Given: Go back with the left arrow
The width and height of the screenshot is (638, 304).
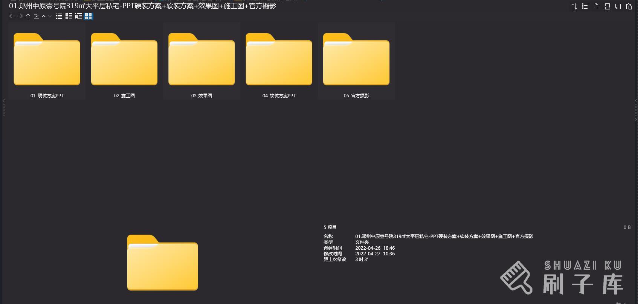Looking at the screenshot, I should tap(12, 16).
